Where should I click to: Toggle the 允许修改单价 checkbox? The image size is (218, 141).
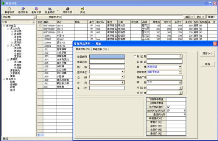(168, 107)
